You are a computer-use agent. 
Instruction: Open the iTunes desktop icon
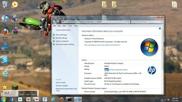click(5, 20)
